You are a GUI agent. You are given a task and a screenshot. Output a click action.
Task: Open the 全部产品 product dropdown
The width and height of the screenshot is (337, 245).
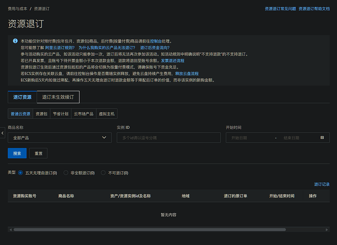[x=60, y=138]
